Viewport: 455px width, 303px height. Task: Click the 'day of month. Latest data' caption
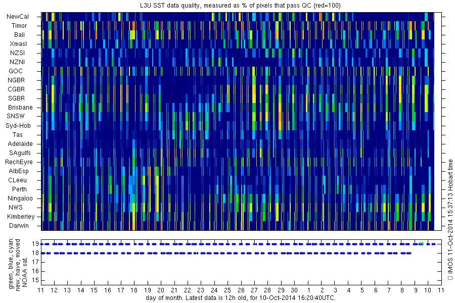click(241, 298)
